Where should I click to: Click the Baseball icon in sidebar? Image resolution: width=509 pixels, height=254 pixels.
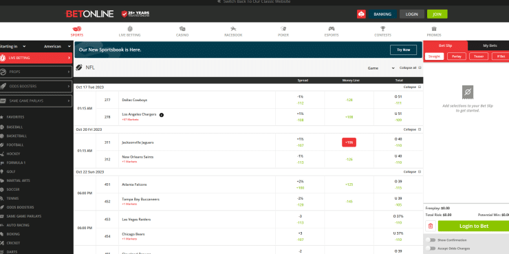(1, 127)
